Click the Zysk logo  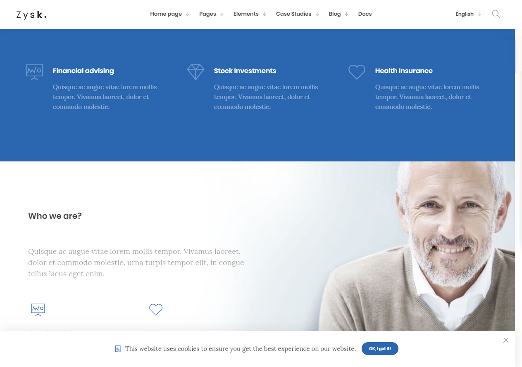coord(31,15)
